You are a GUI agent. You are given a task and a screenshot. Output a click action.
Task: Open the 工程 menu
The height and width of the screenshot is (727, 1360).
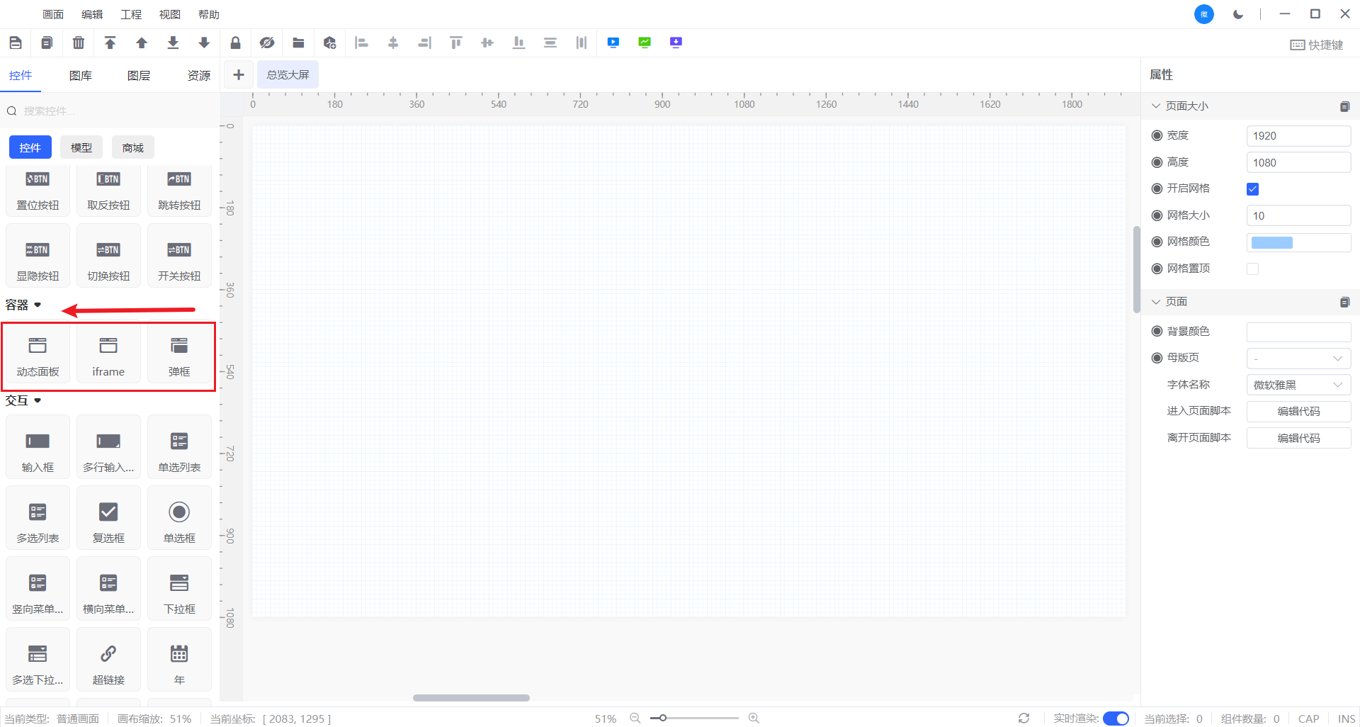[131, 14]
